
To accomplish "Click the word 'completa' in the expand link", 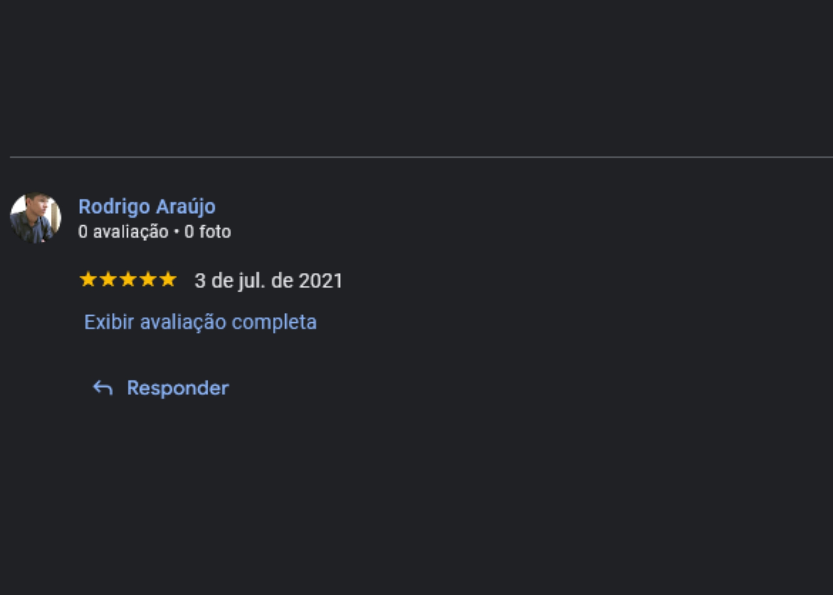I will [x=274, y=323].
